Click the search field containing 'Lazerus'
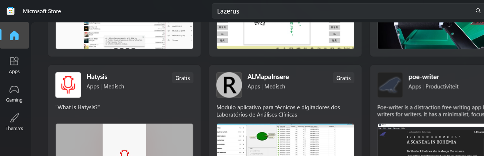 tap(340, 11)
